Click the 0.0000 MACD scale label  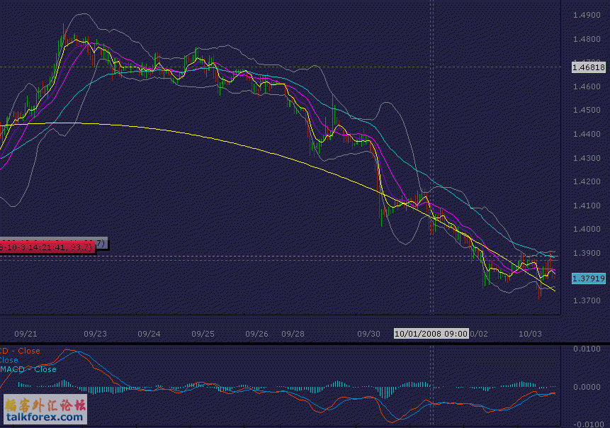click(587, 387)
